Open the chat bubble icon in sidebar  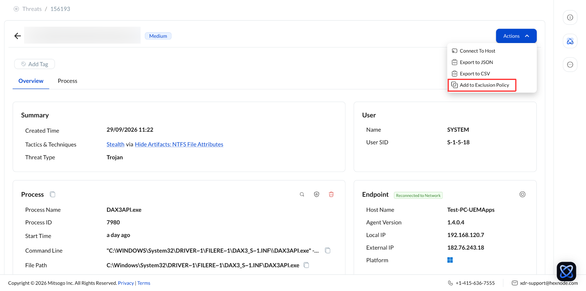[570, 65]
